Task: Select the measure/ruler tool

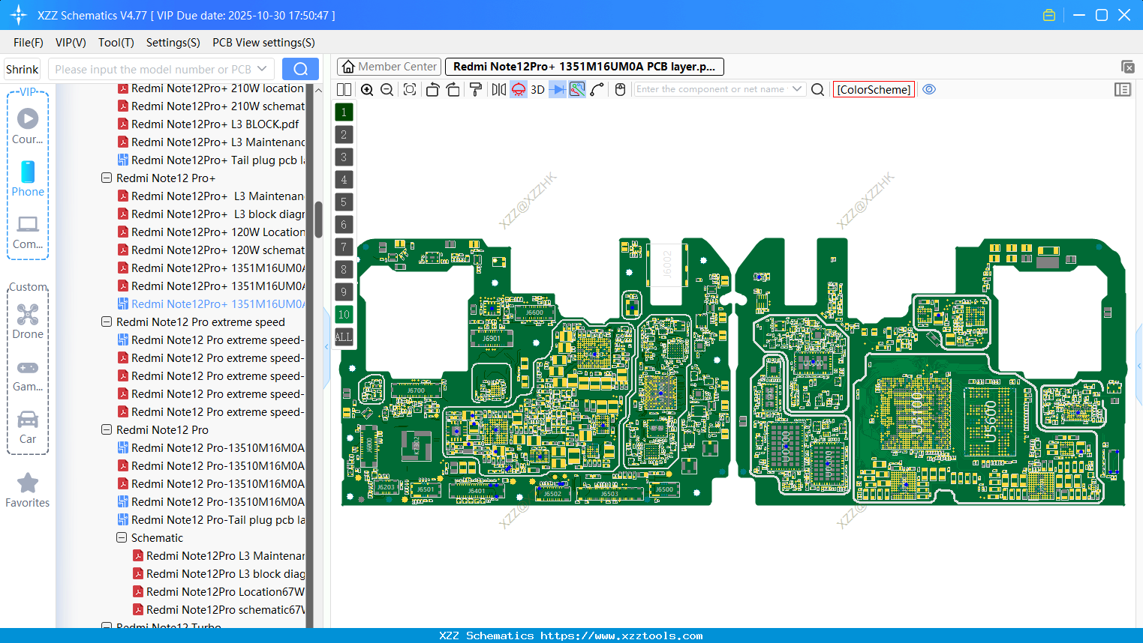Action: tap(595, 89)
